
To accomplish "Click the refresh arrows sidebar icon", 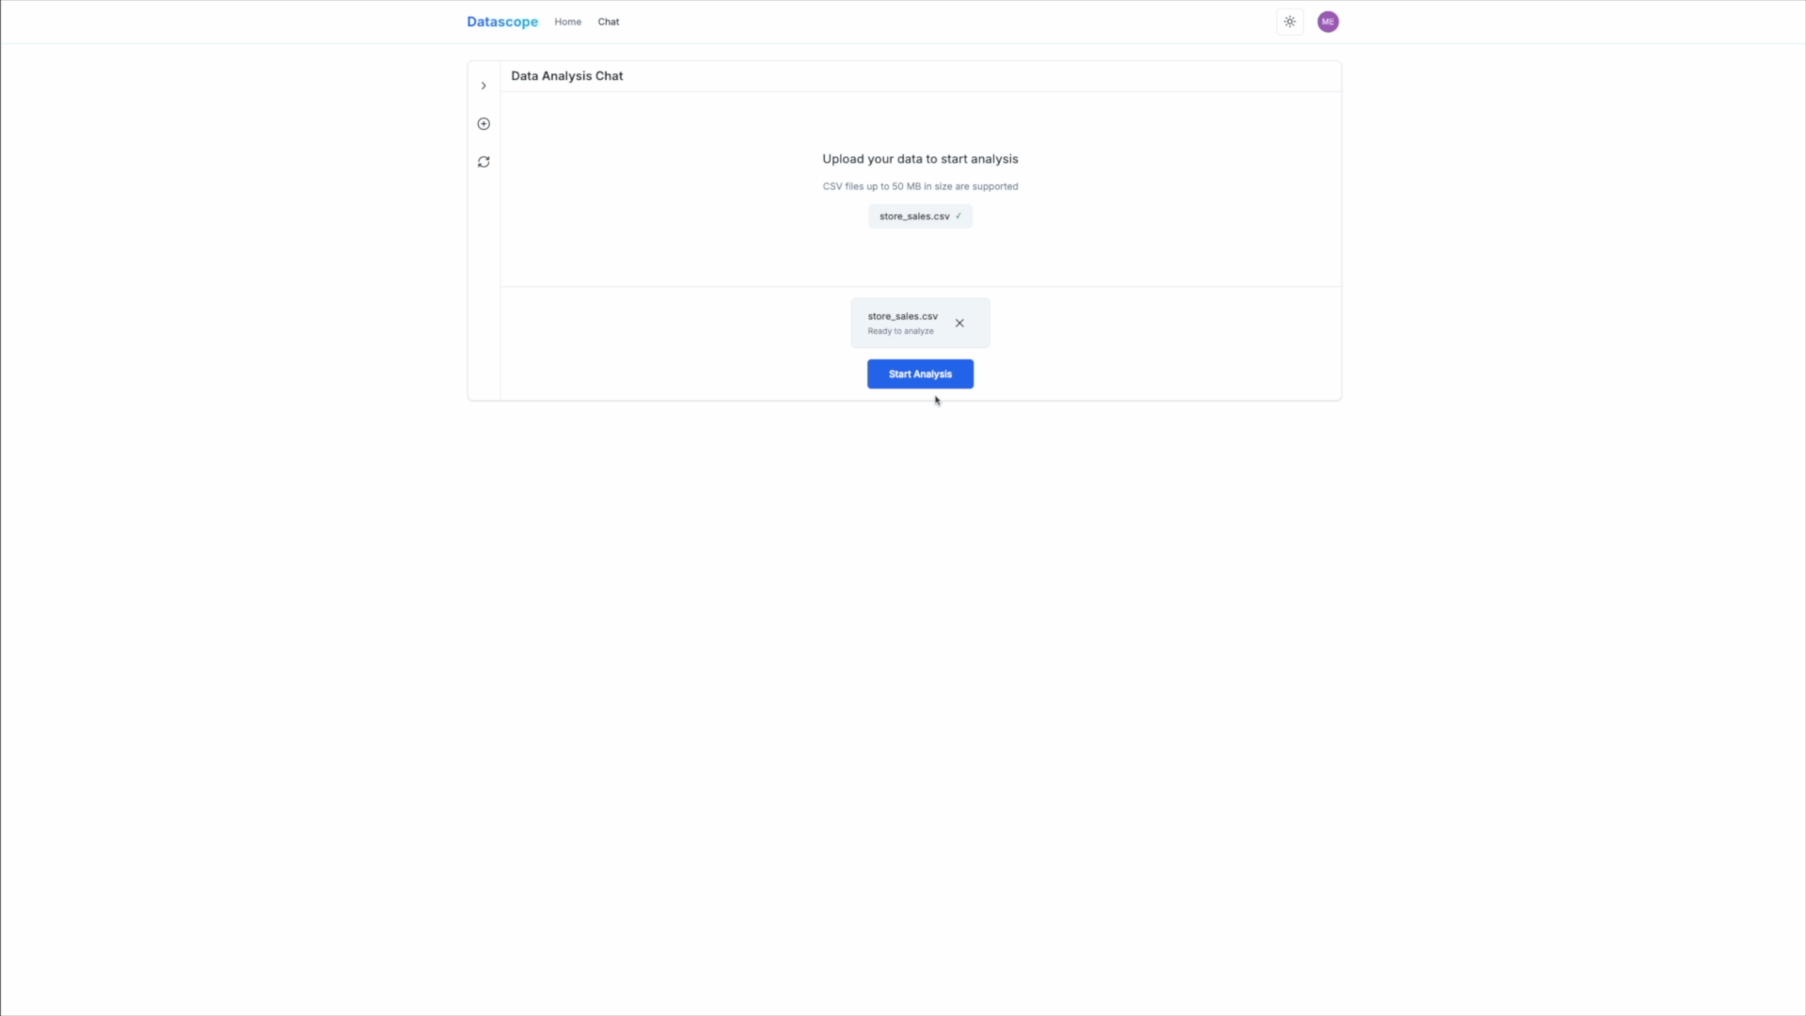I will pos(483,162).
